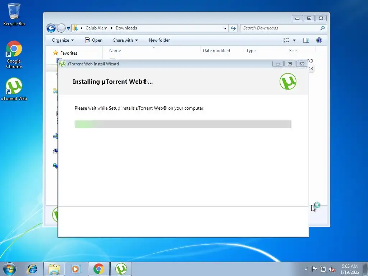Viewport: 368px width, 276px height.
Task: Open the Recycle Bin desktop icon
Action: point(14,14)
